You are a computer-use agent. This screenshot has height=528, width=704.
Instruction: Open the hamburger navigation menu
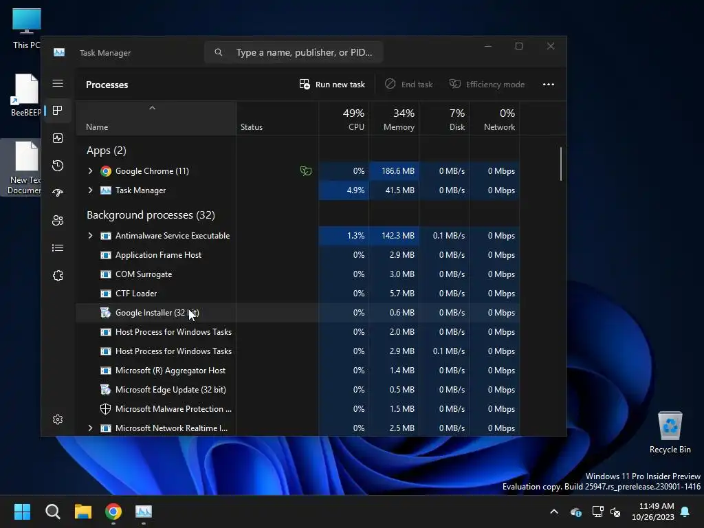click(x=58, y=83)
